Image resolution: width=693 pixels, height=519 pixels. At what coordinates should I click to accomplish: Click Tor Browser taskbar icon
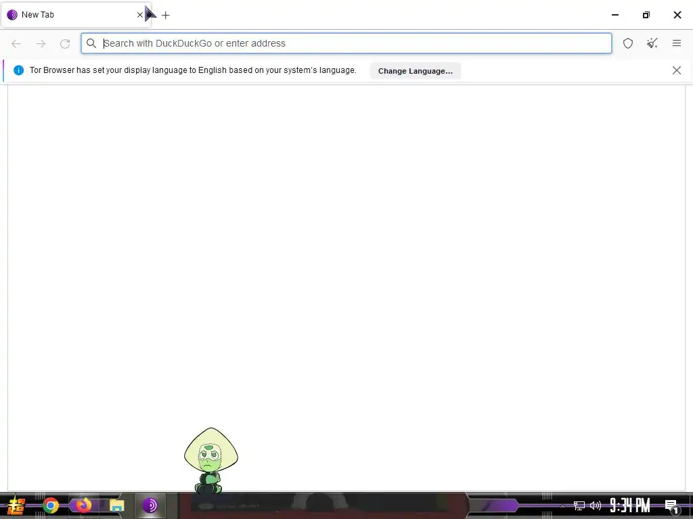click(x=150, y=505)
